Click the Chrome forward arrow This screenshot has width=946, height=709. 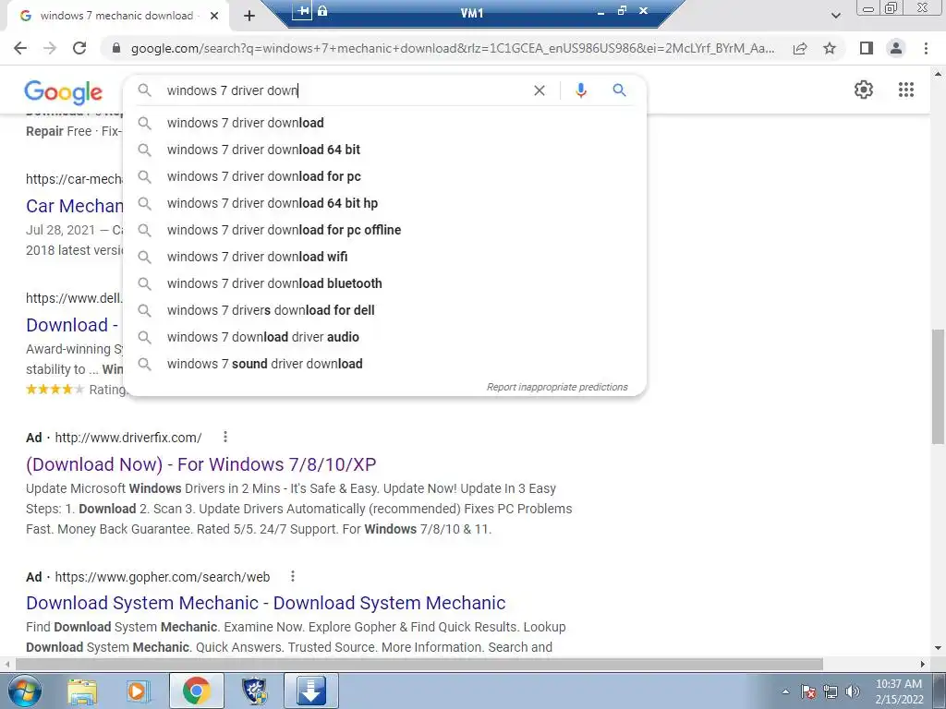[50, 48]
